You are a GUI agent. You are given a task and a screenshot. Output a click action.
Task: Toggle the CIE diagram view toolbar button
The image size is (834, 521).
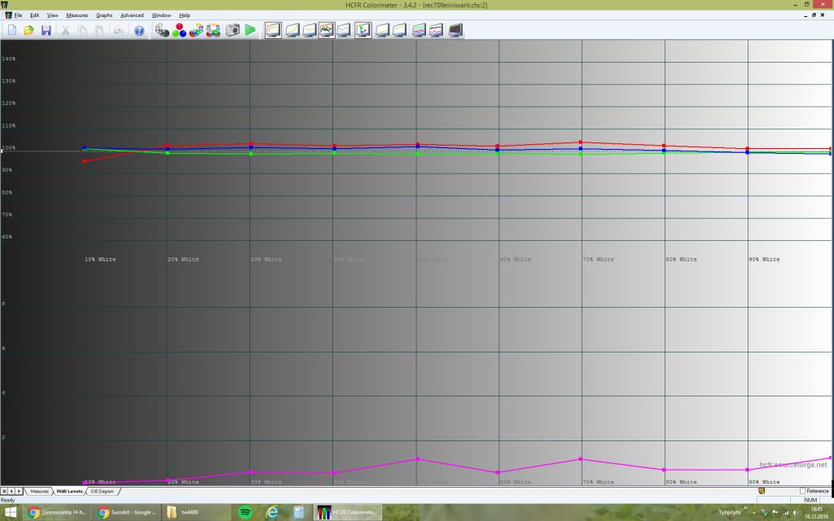click(362, 30)
